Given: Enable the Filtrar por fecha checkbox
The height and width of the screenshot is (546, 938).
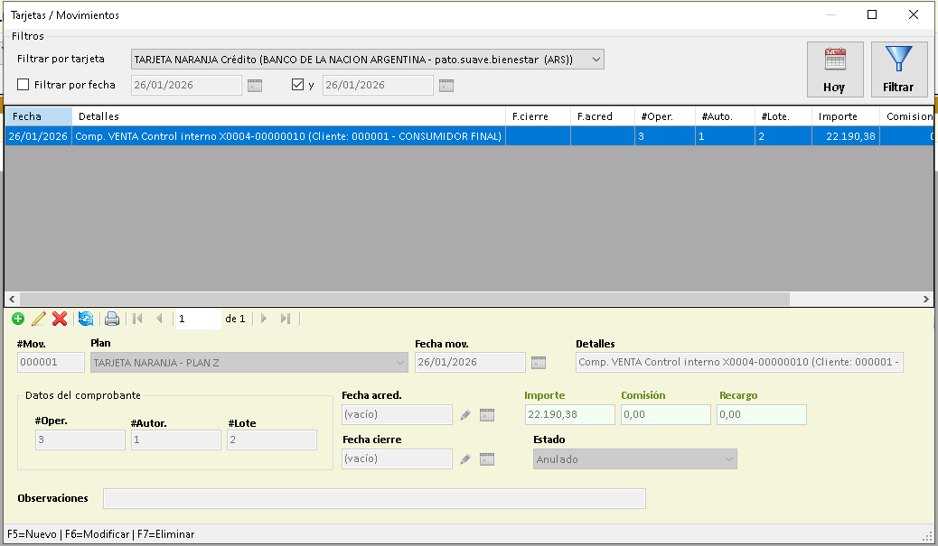Looking at the screenshot, I should (x=24, y=85).
